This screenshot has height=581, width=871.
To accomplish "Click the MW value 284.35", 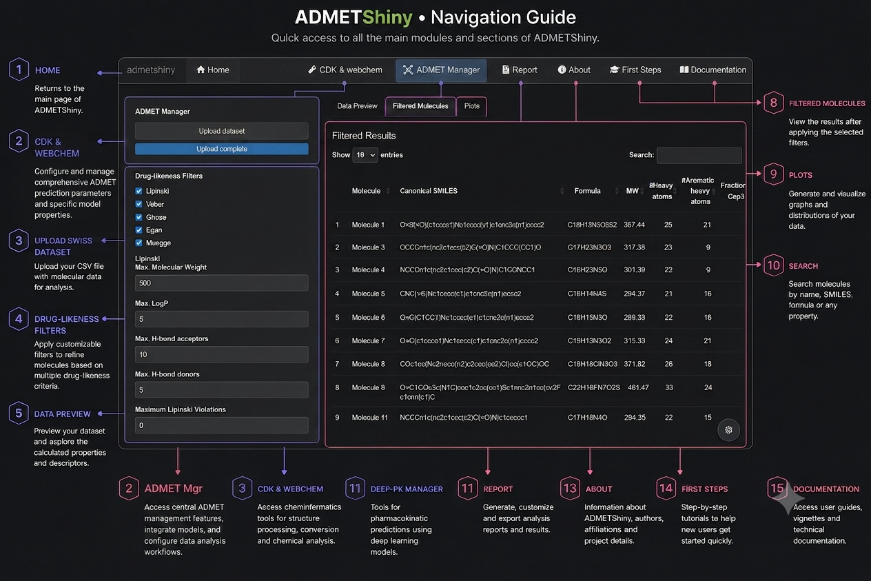I will click(x=634, y=418).
